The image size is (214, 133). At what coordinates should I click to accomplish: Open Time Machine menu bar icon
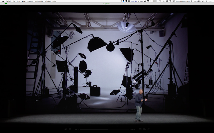(x=160, y=1)
